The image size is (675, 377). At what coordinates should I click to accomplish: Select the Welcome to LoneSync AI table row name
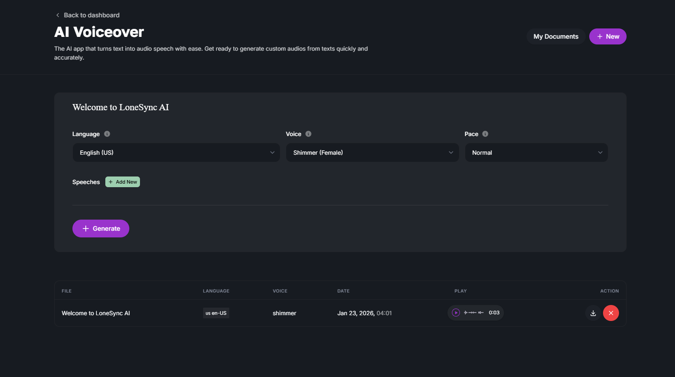96,313
